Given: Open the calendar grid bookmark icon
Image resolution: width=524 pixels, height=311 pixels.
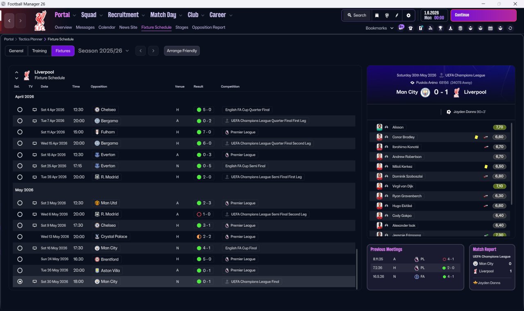Looking at the screenshot, I should pos(490,28).
